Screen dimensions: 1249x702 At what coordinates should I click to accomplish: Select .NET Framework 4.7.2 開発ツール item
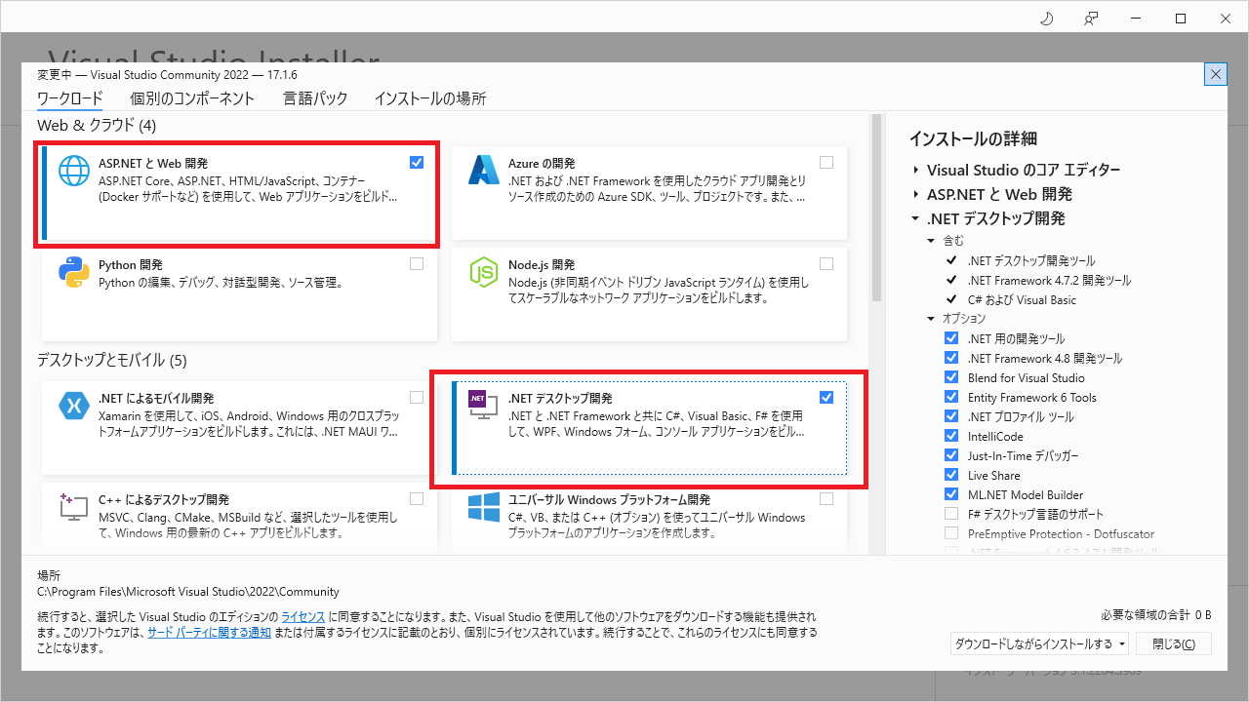[x=1050, y=280]
